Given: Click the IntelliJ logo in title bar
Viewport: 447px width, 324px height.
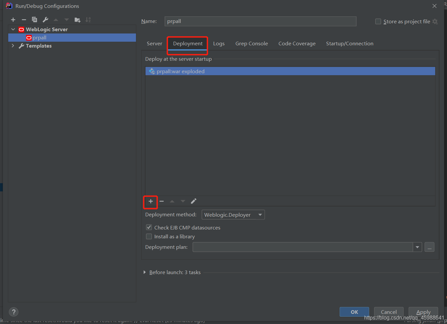Looking at the screenshot, I should pyautogui.click(x=9, y=6).
